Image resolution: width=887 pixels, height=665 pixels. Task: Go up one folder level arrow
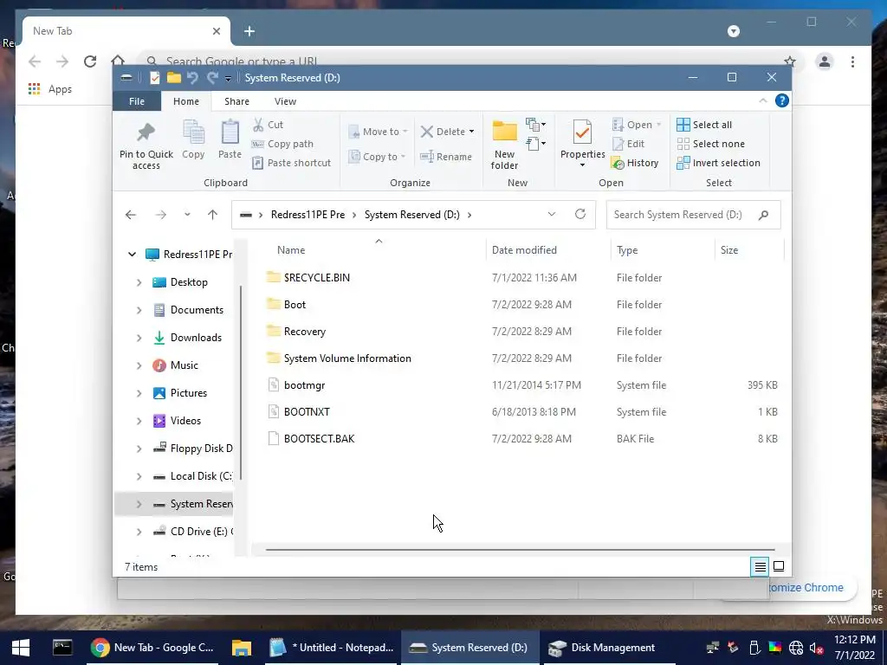(x=213, y=215)
